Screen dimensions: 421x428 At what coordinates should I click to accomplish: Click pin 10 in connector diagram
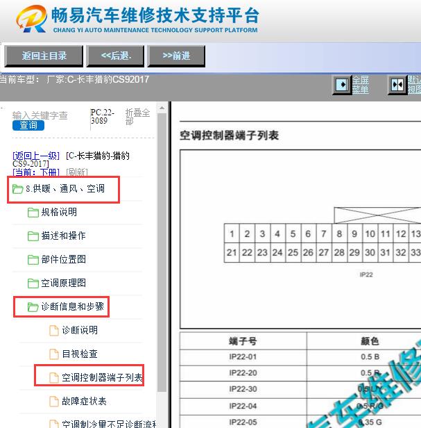[x=370, y=233]
